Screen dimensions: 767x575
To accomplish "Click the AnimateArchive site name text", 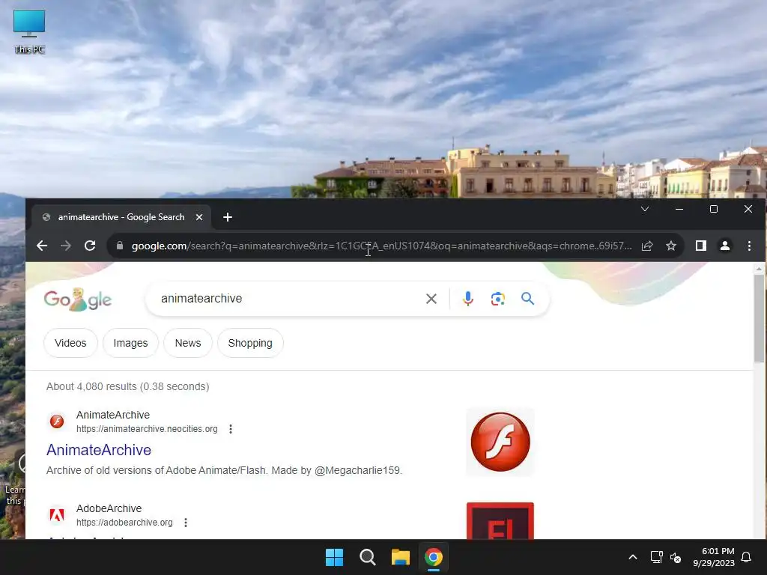I will pyautogui.click(x=113, y=415).
